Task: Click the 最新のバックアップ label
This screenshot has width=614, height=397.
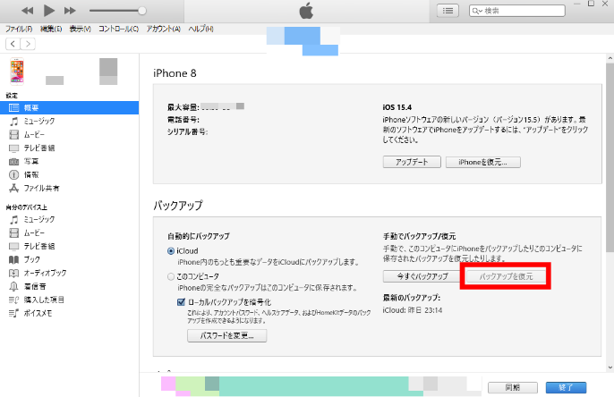Action: 412,298
